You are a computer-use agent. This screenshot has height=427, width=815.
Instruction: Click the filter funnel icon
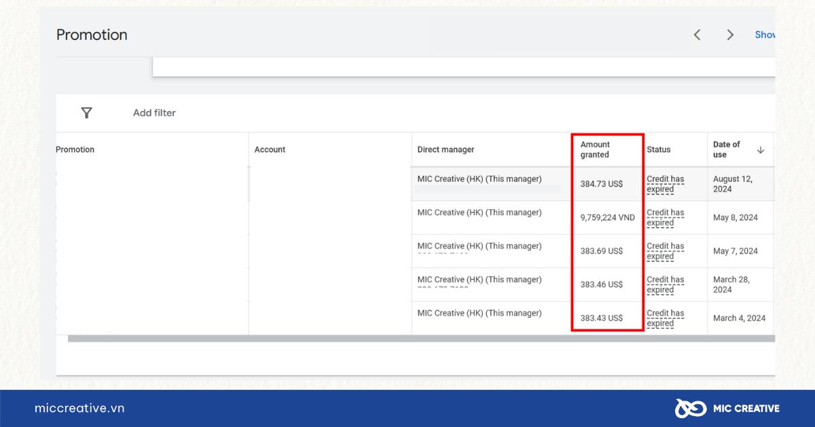[86, 113]
